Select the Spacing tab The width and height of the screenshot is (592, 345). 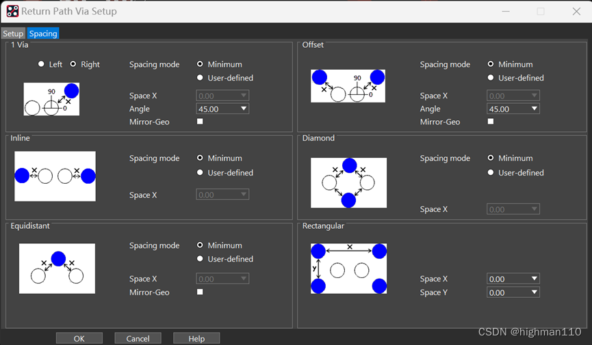(43, 33)
